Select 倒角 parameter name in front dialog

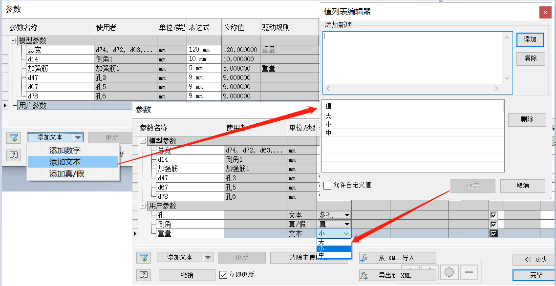[190, 224]
